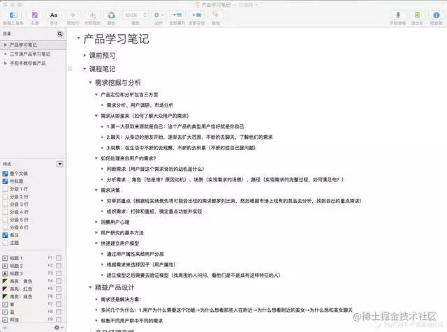The width and height of the screenshot is (447, 332).
Task: Open the styles panel dropdown arrow
Action: tap(60, 164)
